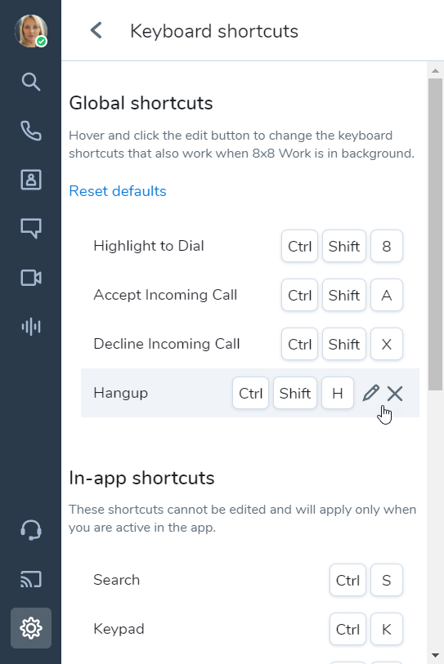
Task: Open the Calls phone icon
Action: pyautogui.click(x=31, y=131)
